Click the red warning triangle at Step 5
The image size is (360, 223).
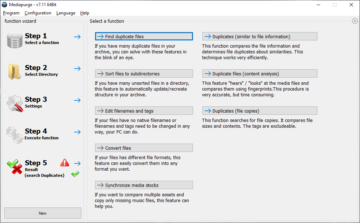click(65, 162)
